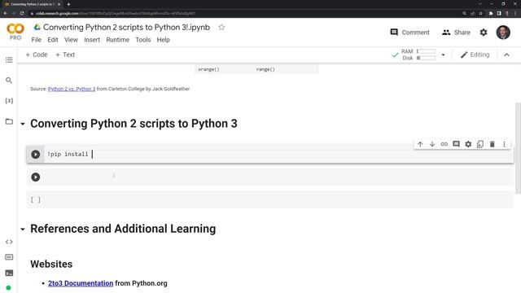The height and width of the screenshot is (293, 521).
Task: Add a comment to the cell
Action: pyautogui.click(x=456, y=144)
